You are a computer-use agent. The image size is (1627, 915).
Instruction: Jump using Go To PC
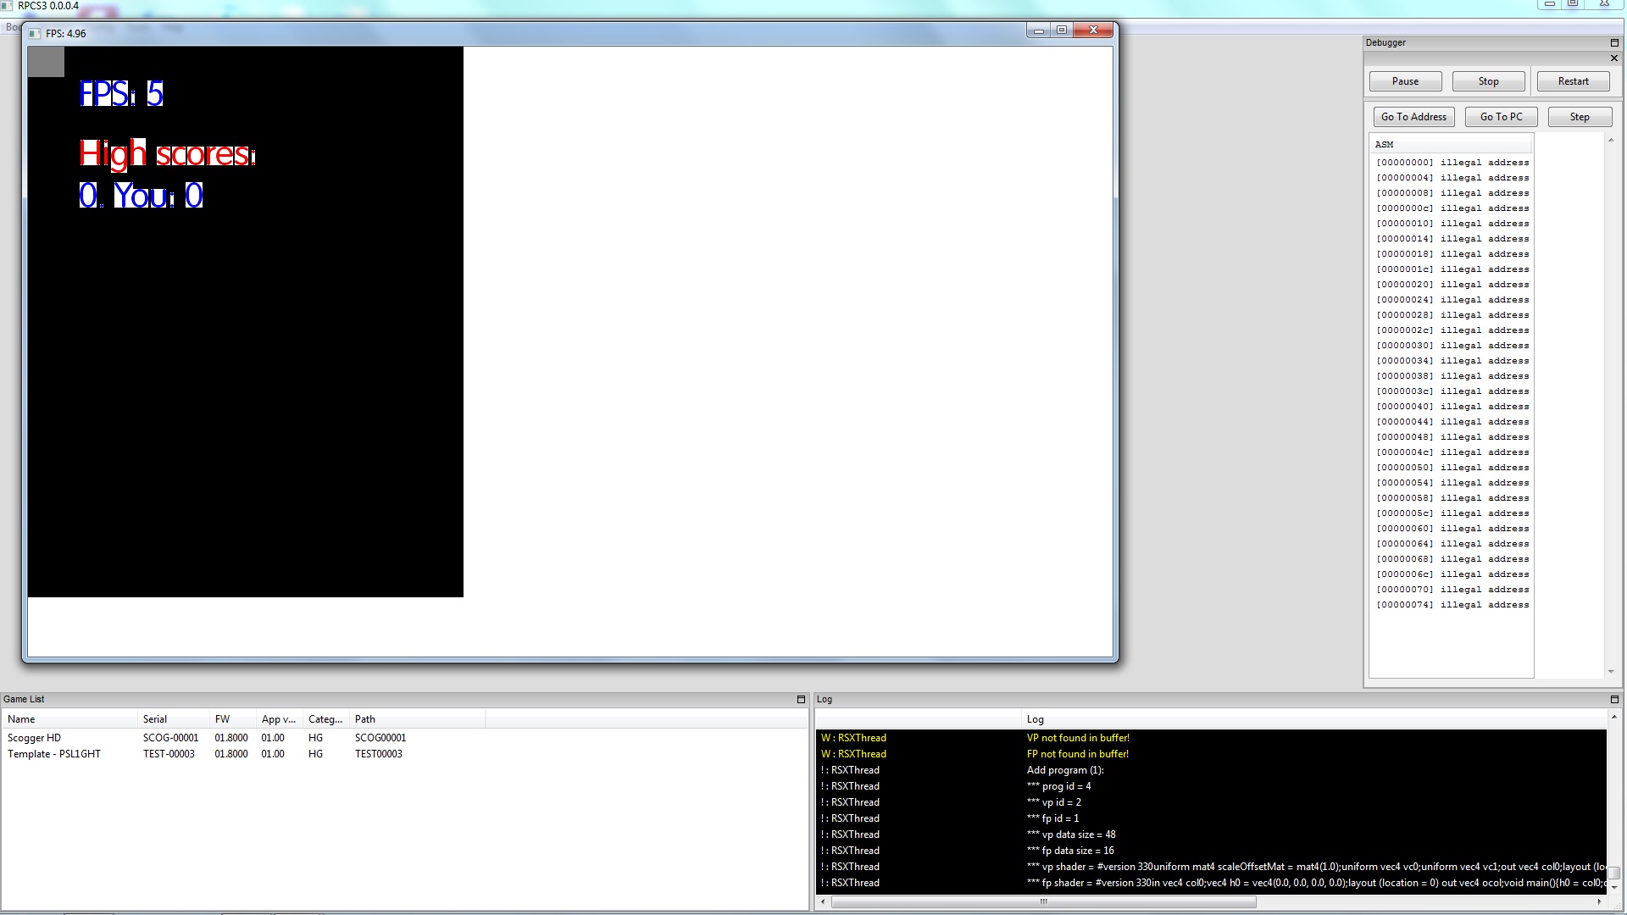point(1501,117)
